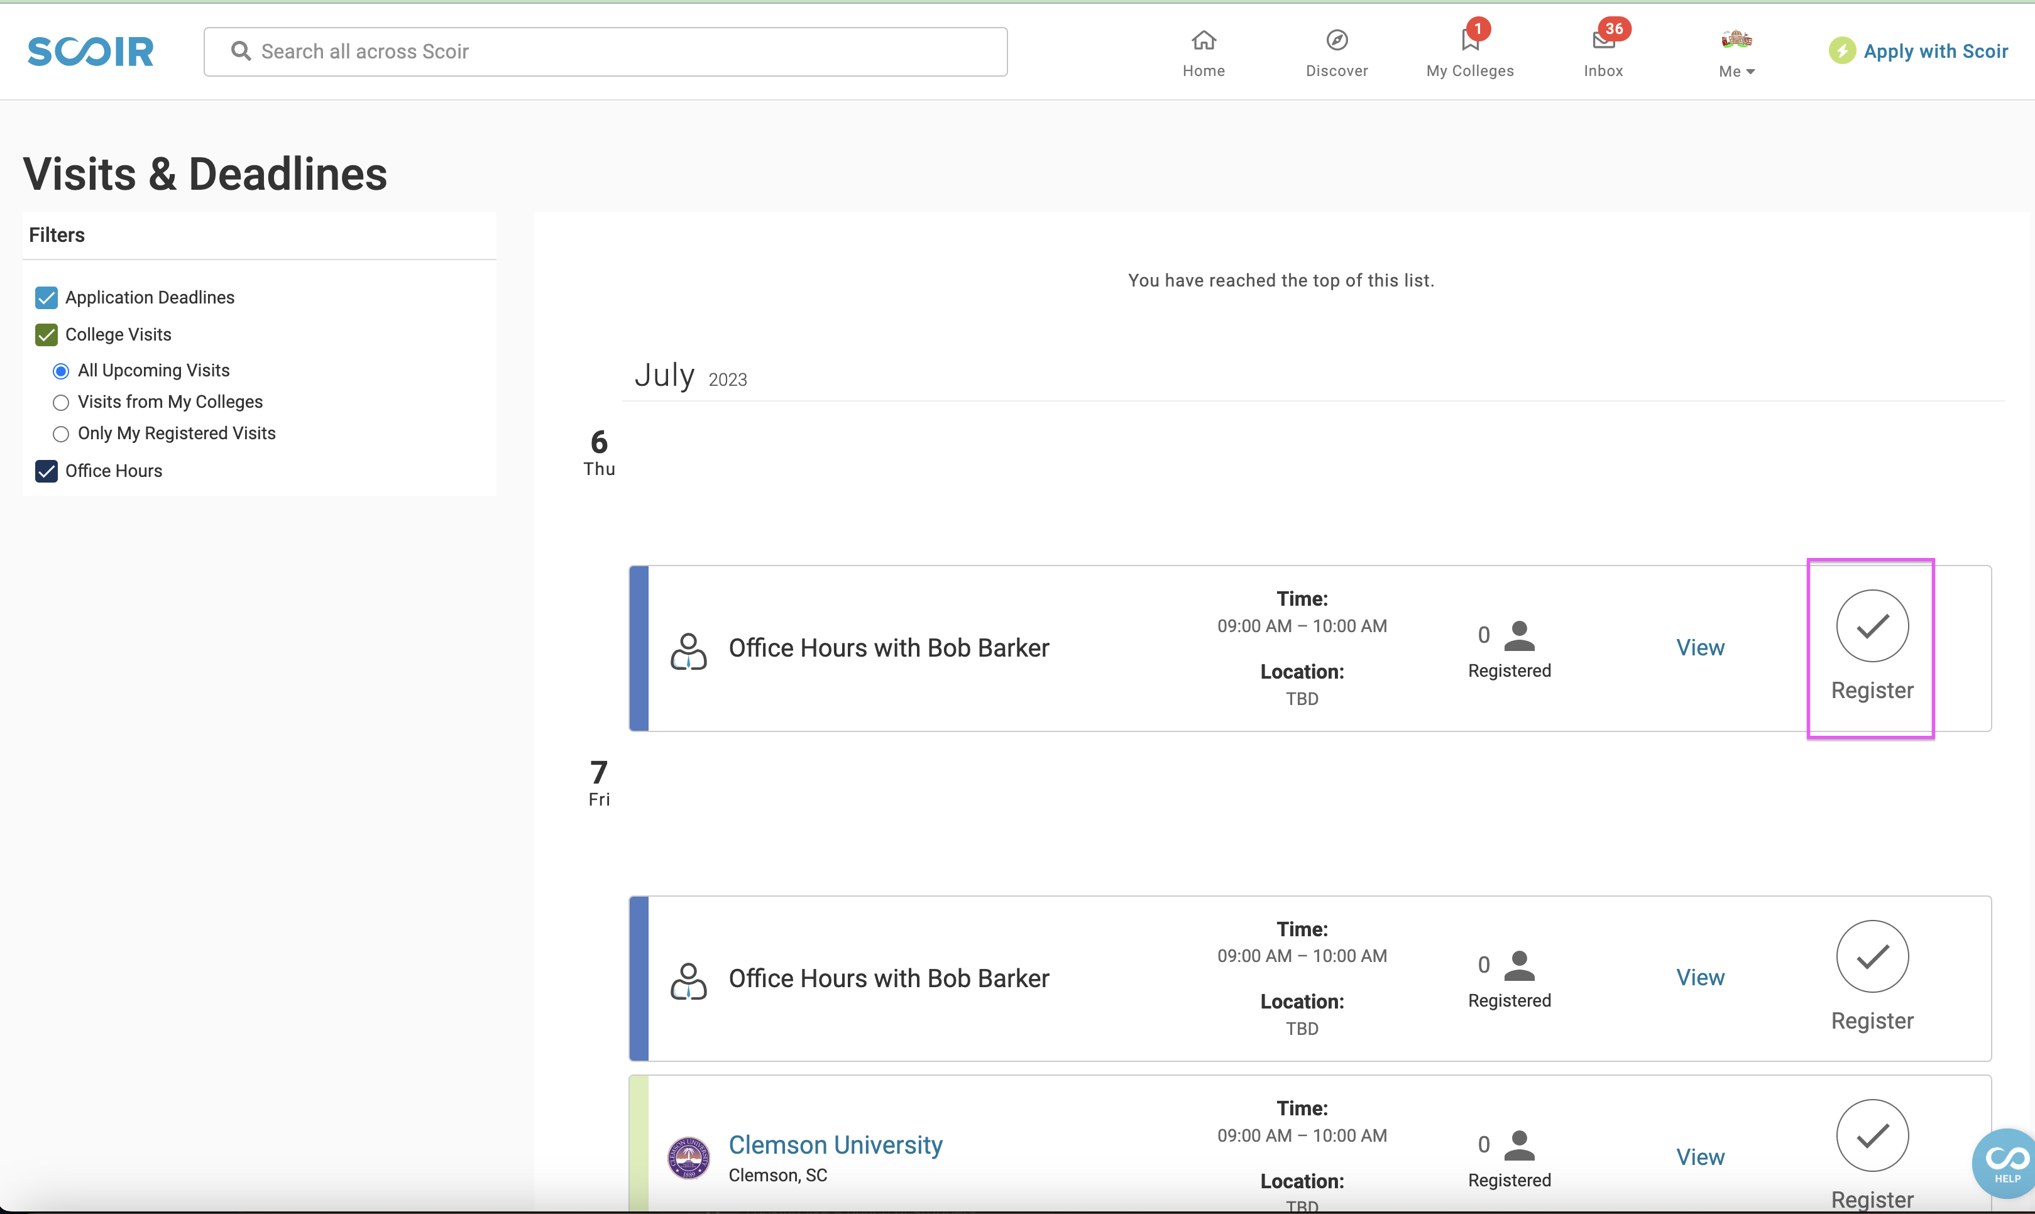Click the Thursday Office Hours with Bob Barker title
Viewport: 2035px width, 1214px height.
889,648
